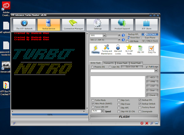Expand INI file path dropdown
The height and width of the screenshot is (135, 184).
point(156,71)
